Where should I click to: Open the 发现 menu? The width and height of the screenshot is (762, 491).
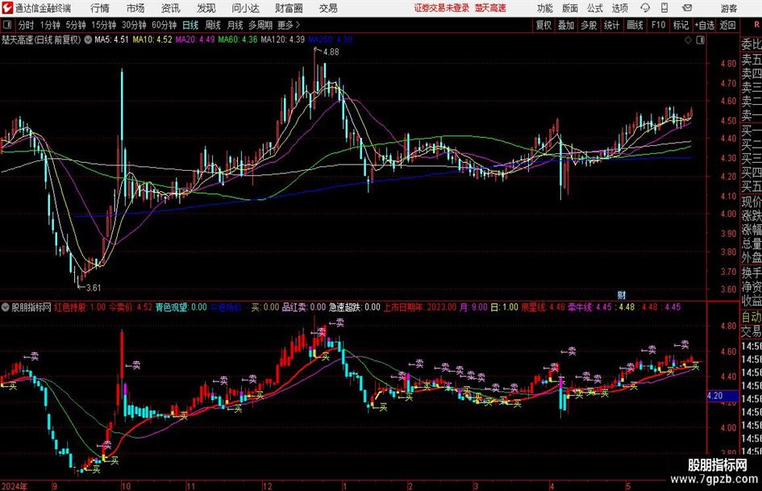tap(206, 8)
